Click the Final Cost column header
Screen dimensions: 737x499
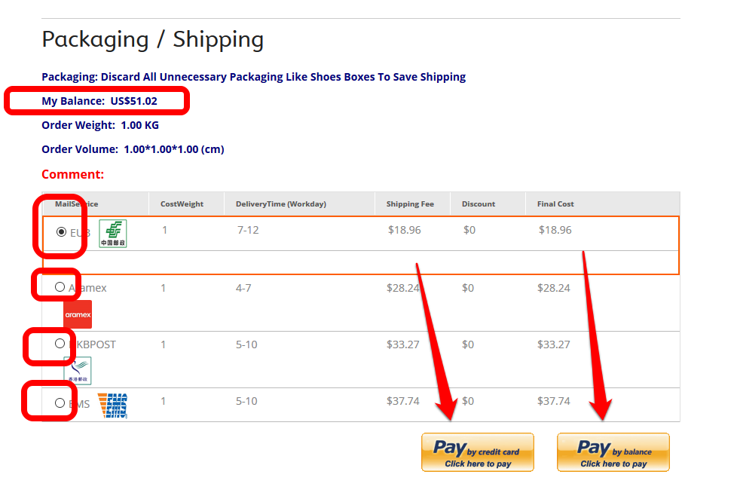tap(555, 204)
